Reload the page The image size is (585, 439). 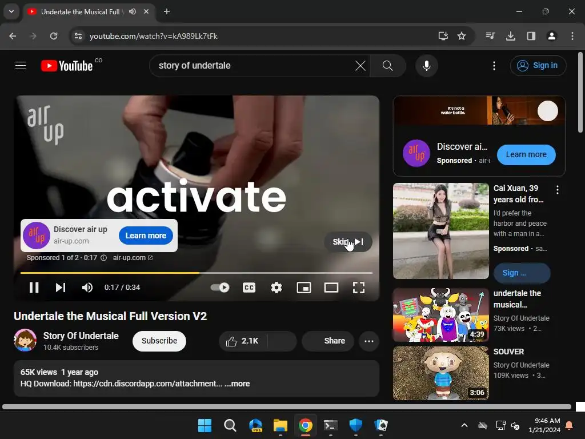point(54,36)
